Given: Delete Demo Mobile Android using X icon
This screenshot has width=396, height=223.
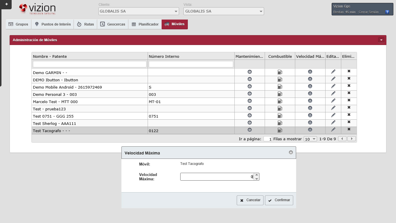Looking at the screenshot, I should coord(349,86).
